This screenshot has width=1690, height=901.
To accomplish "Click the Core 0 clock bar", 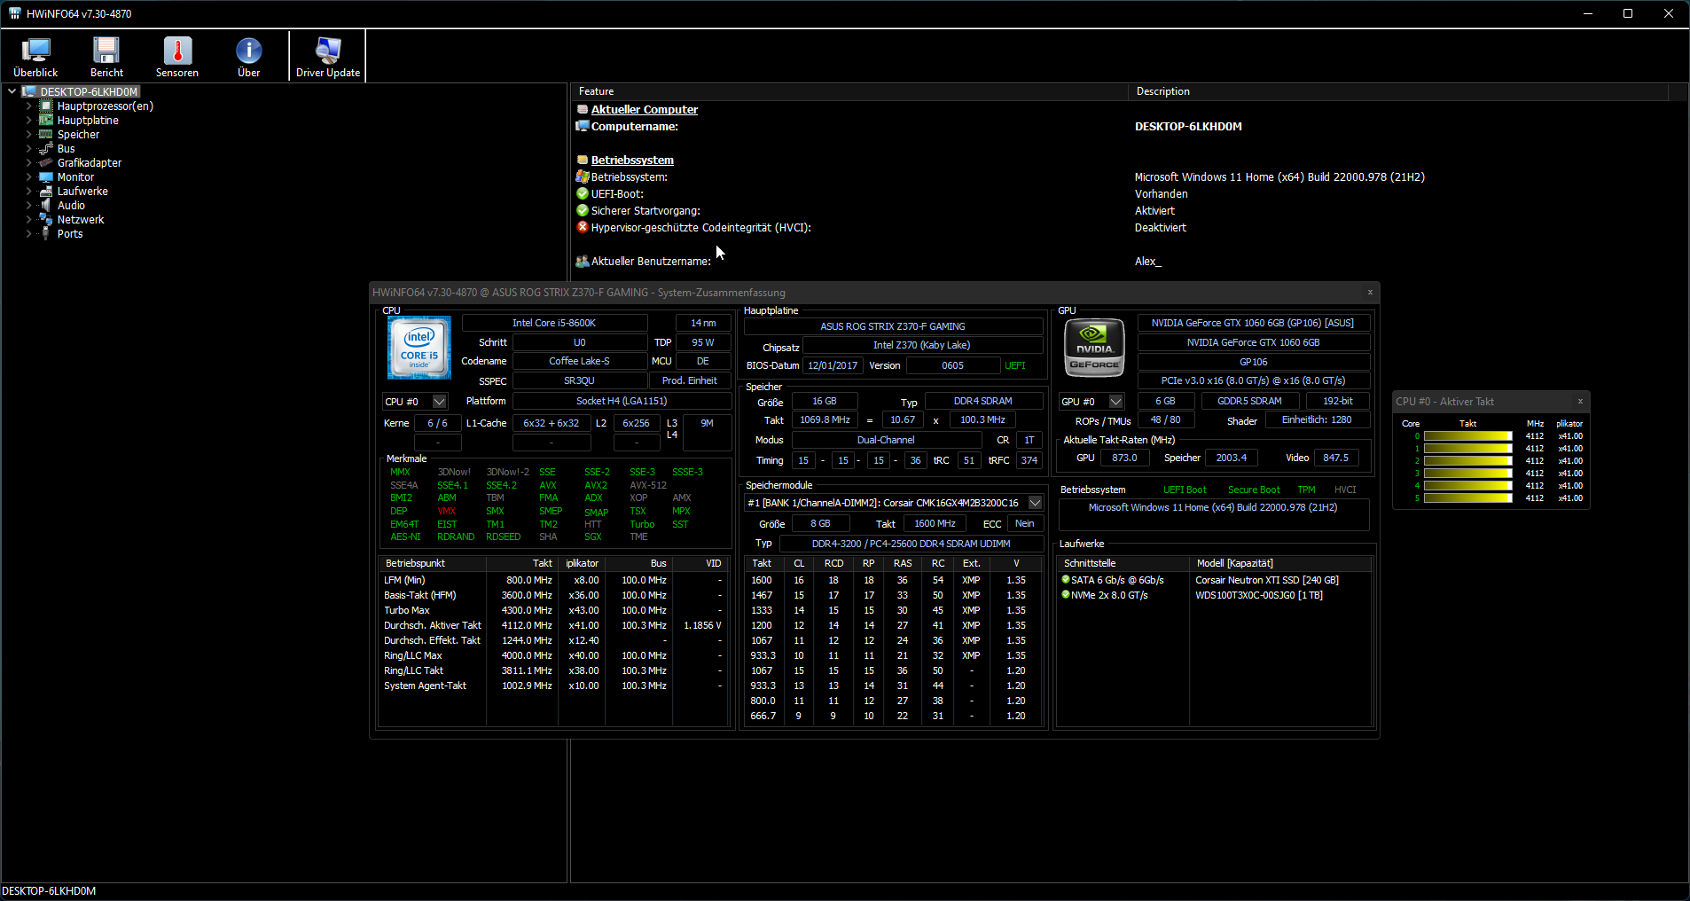I will point(1467,436).
